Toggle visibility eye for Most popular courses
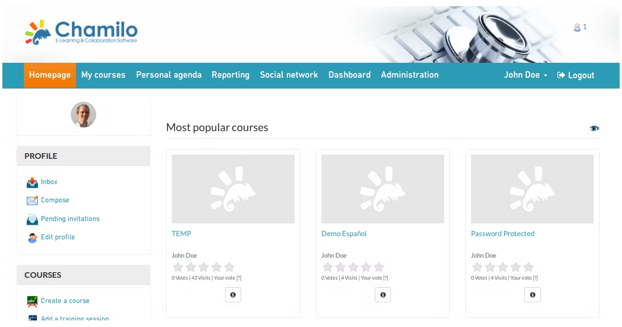Image resolution: width=622 pixels, height=327 pixels. pyautogui.click(x=594, y=128)
